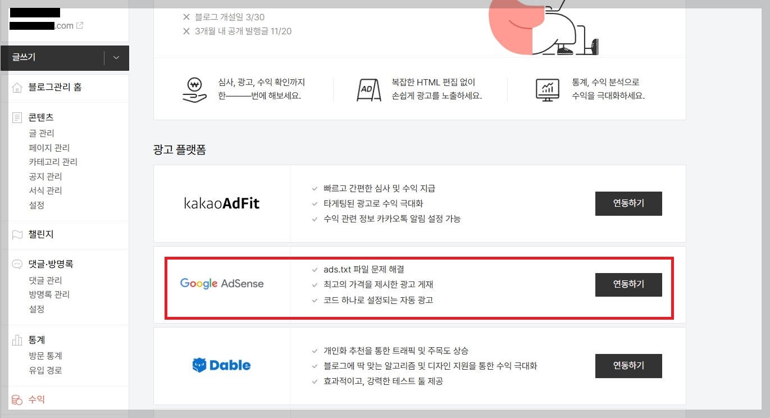Image resolution: width=770 pixels, height=418 pixels.
Task: Click 연동하기 next to kakaoAdFit
Action: (628, 203)
